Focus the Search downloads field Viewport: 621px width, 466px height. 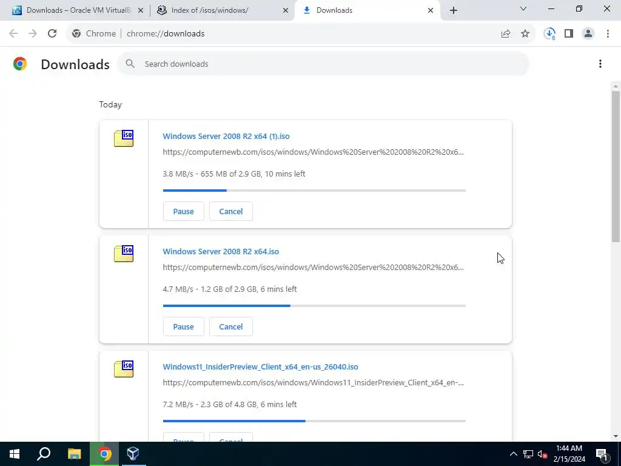coord(323,64)
